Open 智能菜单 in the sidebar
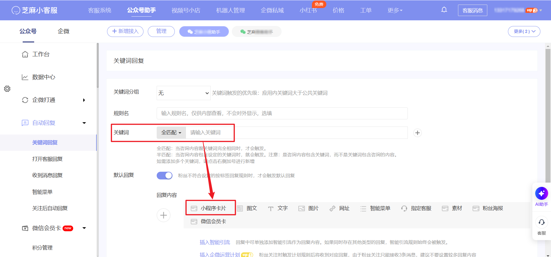551x257 pixels. click(42, 192)
